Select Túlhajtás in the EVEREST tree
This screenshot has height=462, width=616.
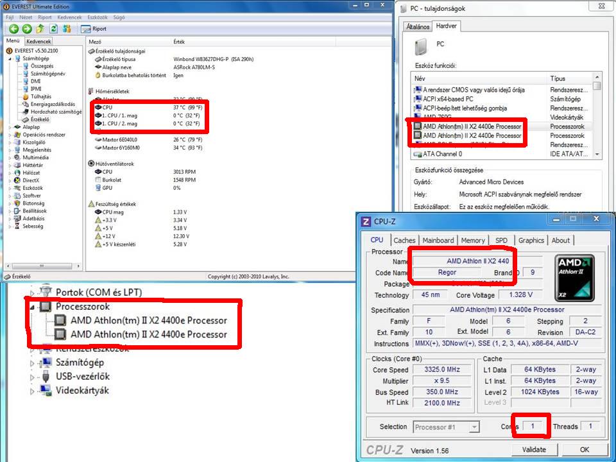41,96
